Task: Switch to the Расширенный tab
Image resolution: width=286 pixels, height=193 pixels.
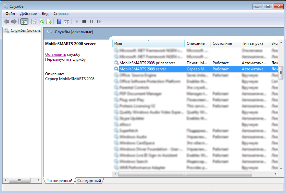Action: (x=59, y=181)
